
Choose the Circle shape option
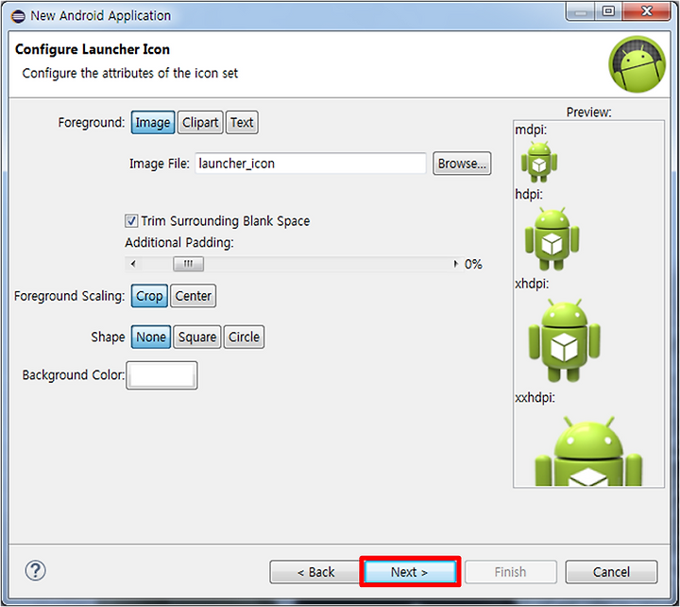[244, 337]
